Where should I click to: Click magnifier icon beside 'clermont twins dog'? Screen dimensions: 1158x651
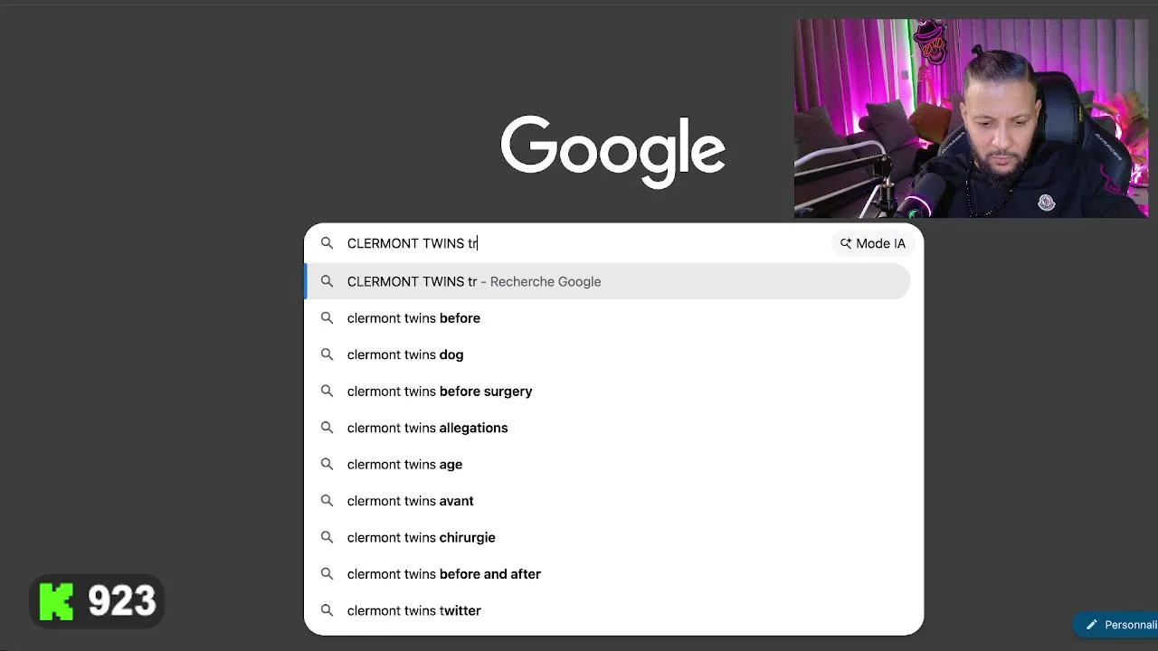327,354
